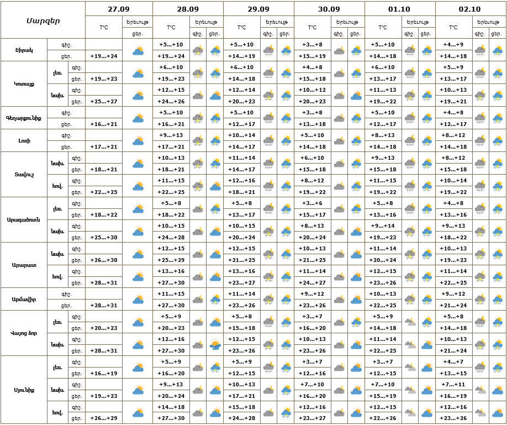Select Սյունիք հով. 29.09 day temperature +24...+28
This screenshot has height=425, width=507.
point(242,418)
